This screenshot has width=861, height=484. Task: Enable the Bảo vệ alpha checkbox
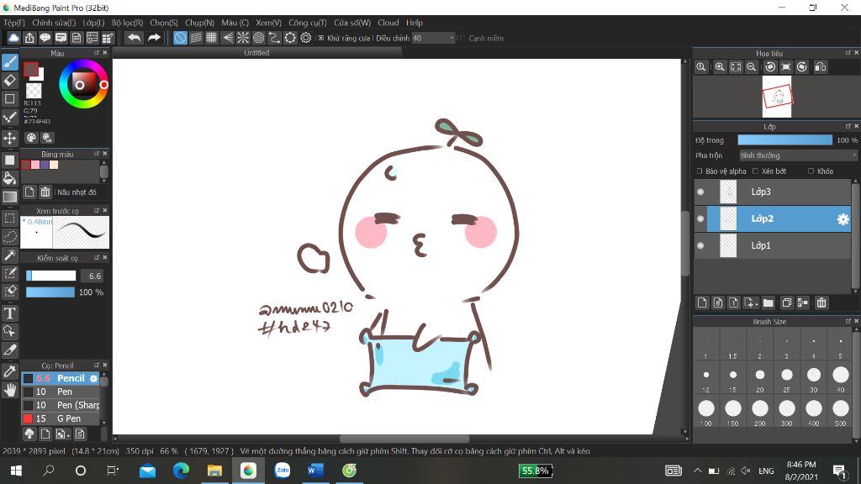coord(700,171)
